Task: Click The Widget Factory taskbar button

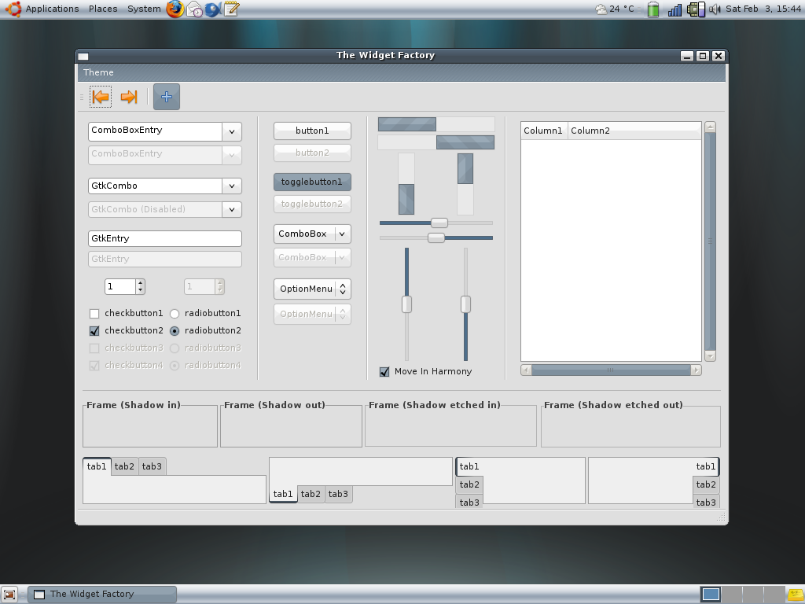Action: (x=102, y=595)
